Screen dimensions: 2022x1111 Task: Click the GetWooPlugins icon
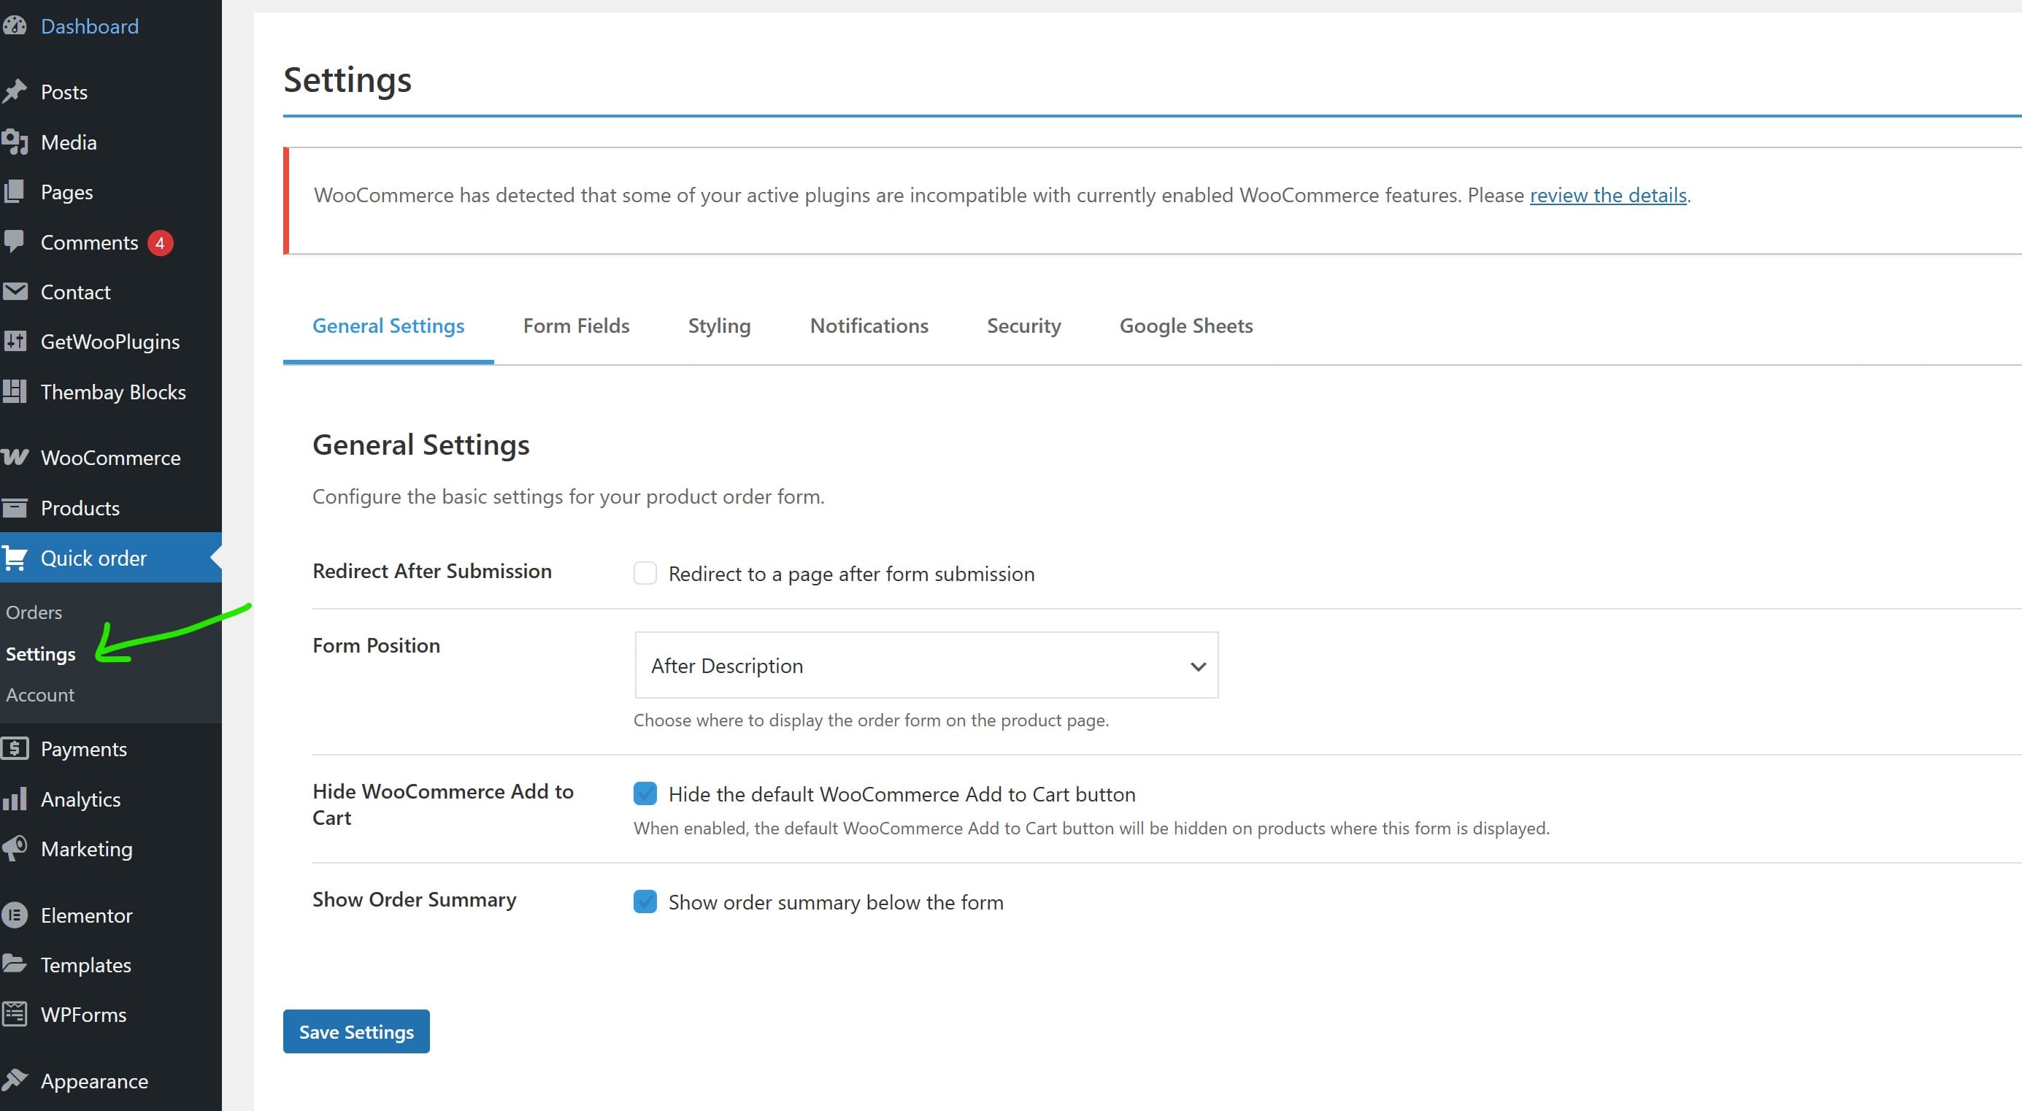pos(14,342)
